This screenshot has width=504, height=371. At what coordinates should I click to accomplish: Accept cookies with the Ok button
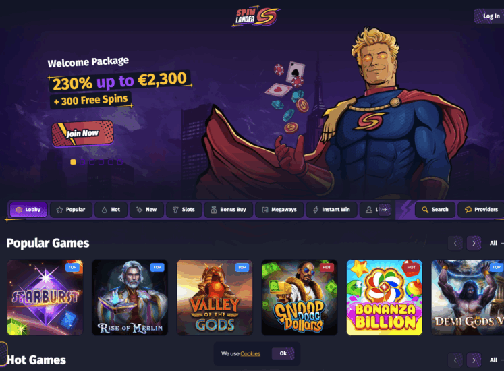click(283, 353)
